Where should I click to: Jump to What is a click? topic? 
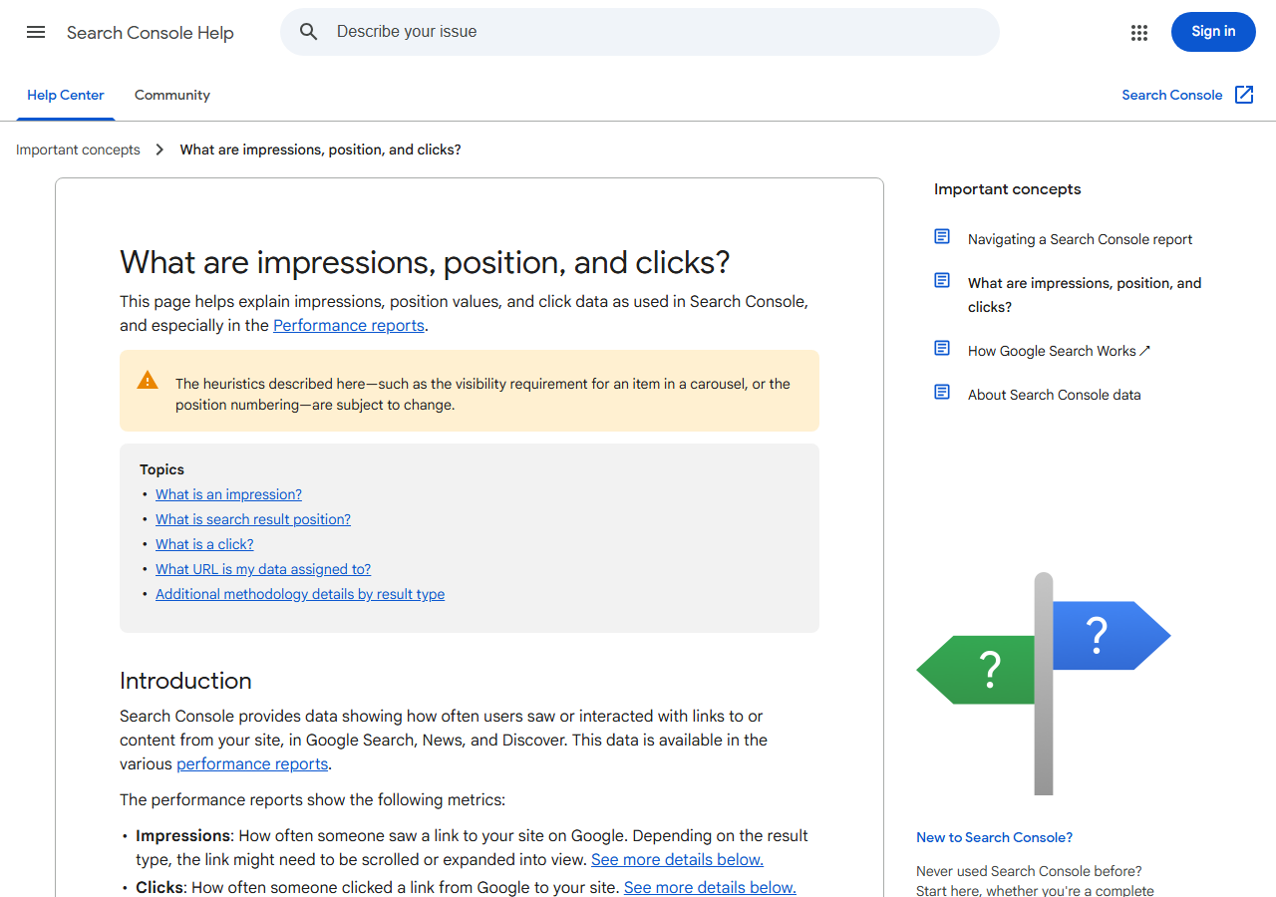204,544
